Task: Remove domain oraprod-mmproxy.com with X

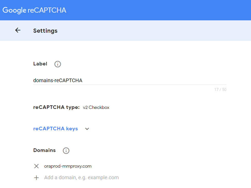Action: [x=37, y=166]
